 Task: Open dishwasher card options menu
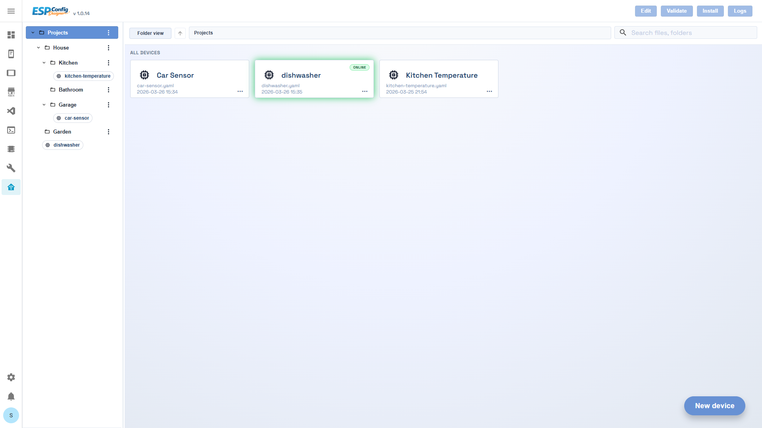(x=365, y=92)
